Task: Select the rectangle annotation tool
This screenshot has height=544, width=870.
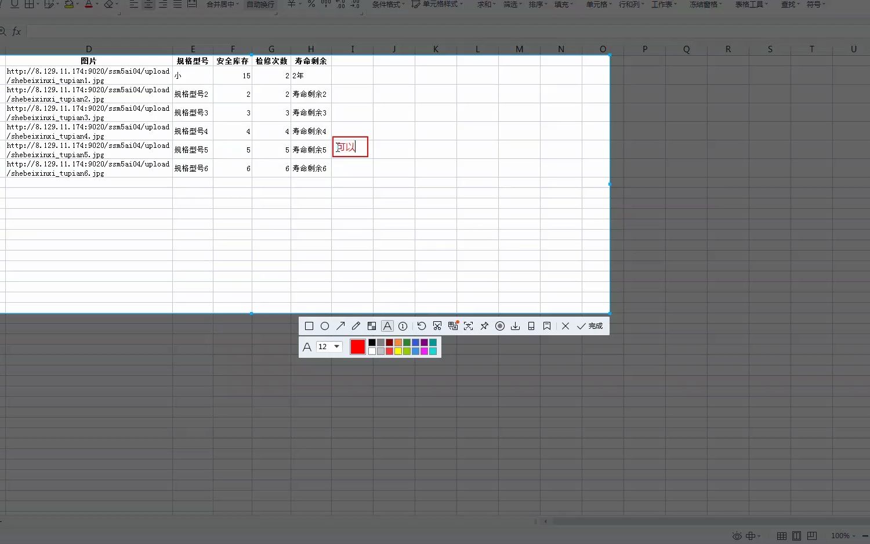Action: tap(309, 326)
